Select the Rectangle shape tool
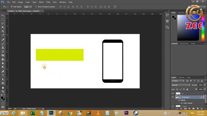The height and width of the screenshot is (116, 207). [3, 83]
